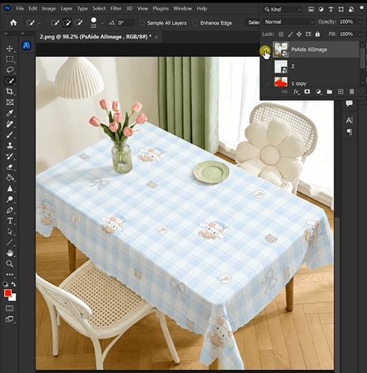367x373 pixels.
Task: Select the Pen tool
Action: click(x=10, y=210)
